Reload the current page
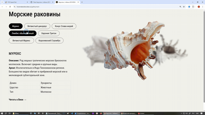 pos(10,7)
